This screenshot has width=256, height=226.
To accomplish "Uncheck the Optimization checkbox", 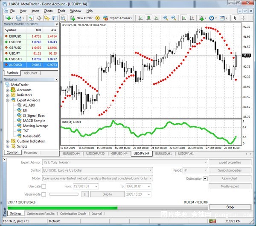I will point(205,178).
